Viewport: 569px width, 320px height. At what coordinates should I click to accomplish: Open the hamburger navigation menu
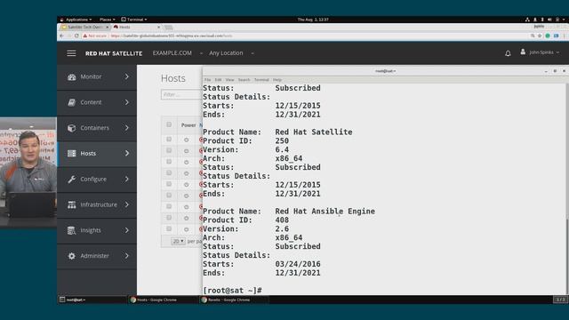coord(71,53)
